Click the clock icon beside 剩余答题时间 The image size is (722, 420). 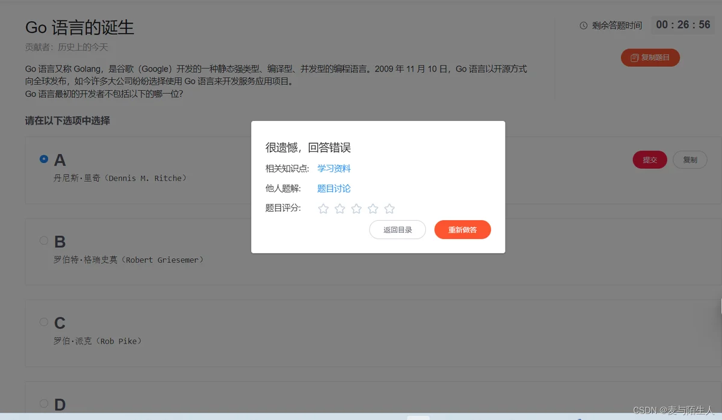coord(583,25)
